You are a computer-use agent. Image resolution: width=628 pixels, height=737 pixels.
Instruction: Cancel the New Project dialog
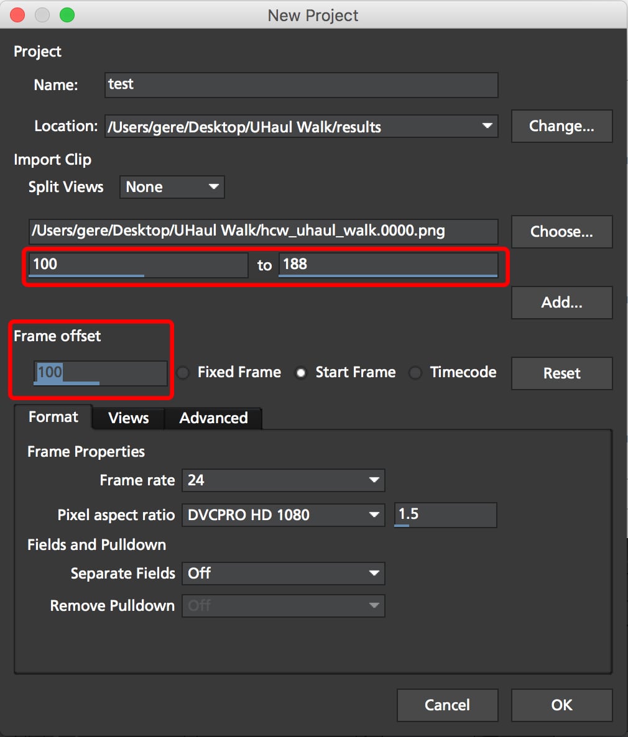(x=447, y=705)
